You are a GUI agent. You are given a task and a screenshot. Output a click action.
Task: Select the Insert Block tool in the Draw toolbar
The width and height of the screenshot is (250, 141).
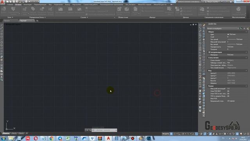pos(2,57)
